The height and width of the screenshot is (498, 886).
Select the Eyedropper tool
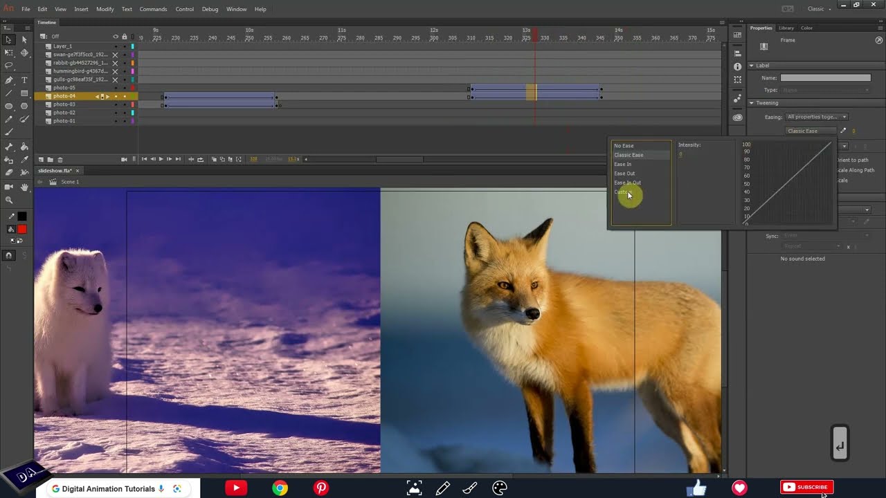[x=24, y=159]
